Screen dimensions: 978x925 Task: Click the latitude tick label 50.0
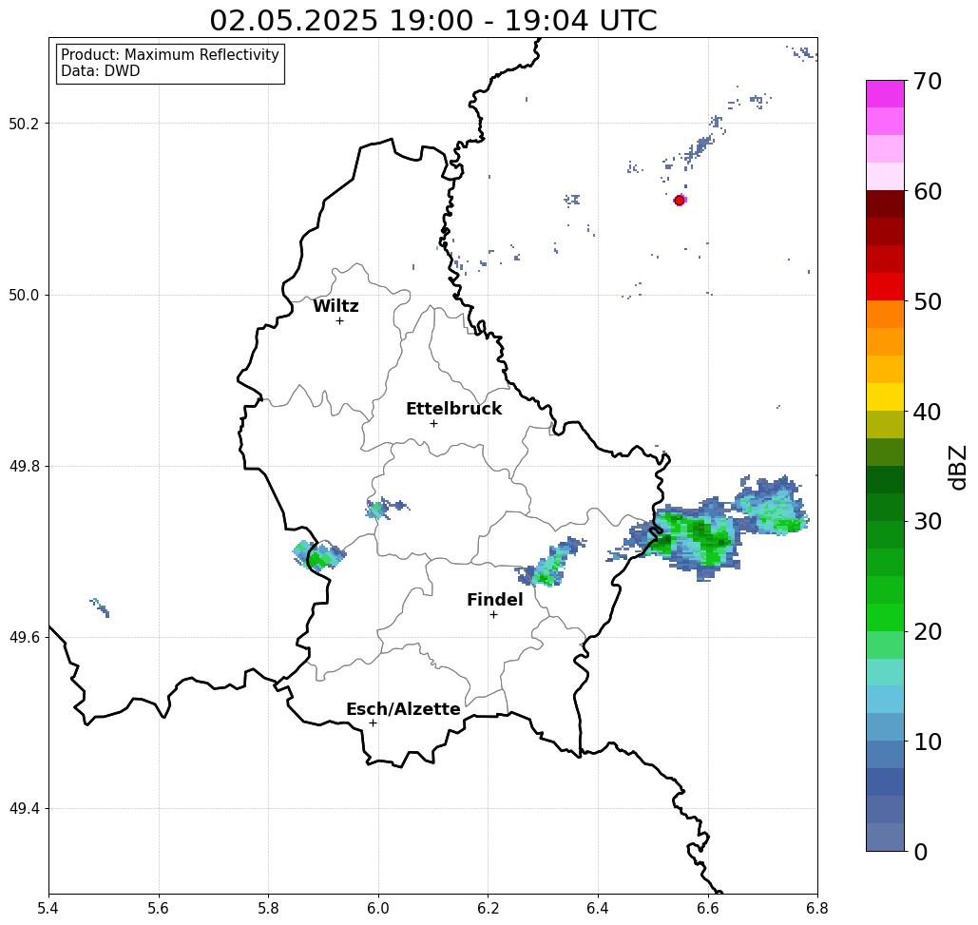(x=24, y=295)
